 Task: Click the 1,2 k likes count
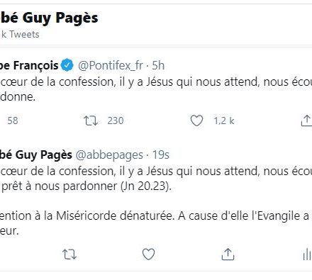pyautogui.click(x=224, y=121)
